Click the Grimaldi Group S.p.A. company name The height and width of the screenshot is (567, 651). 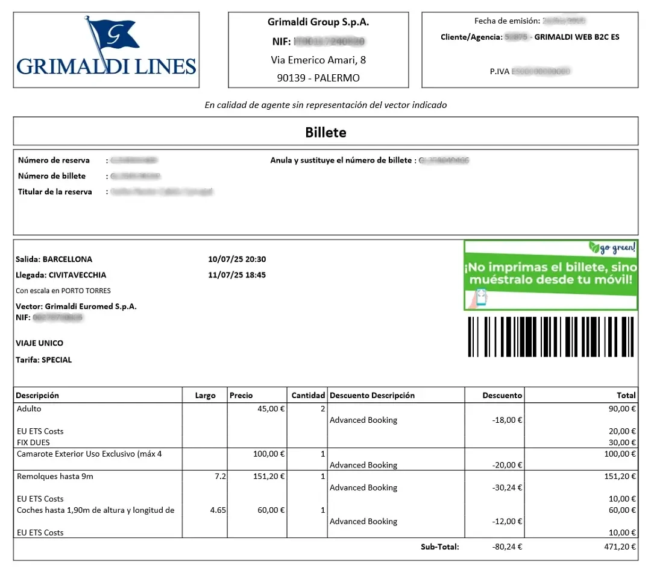(x=318, y=22)
